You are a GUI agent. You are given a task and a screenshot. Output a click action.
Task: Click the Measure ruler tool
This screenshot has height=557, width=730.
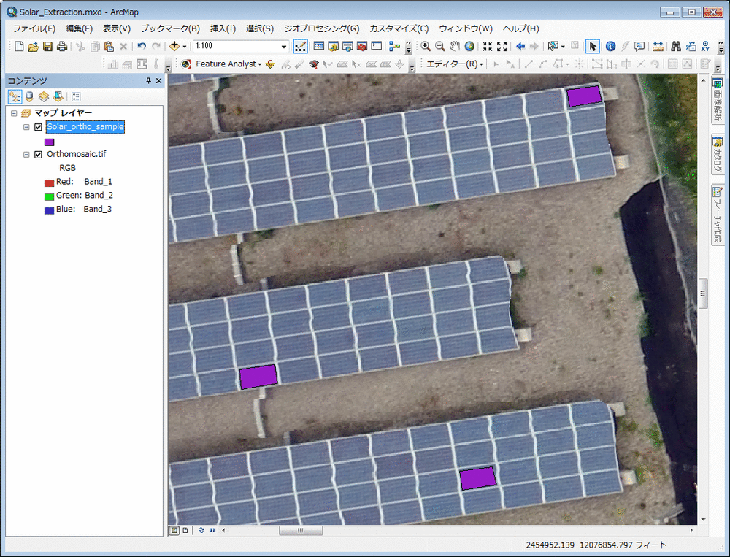pyautogui.click(x=658, y=47)
